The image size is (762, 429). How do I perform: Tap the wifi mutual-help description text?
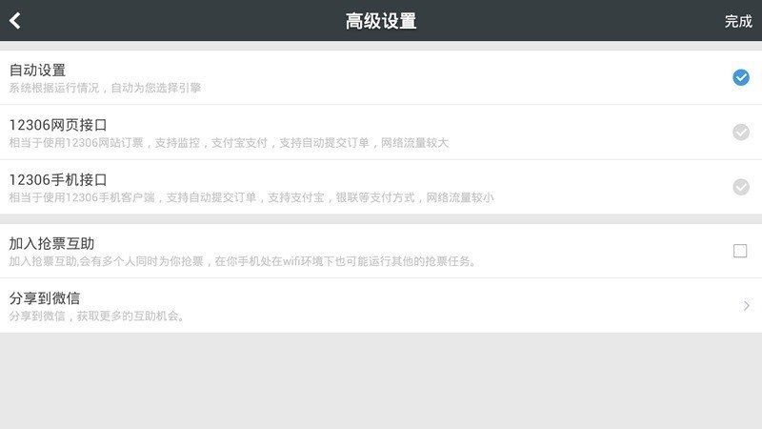pyautogui.click(x=243, y=261)
